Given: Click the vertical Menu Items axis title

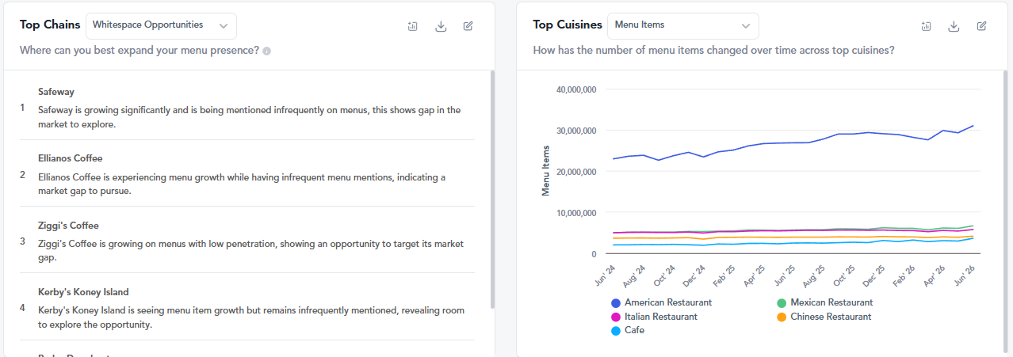Looking at the screenshot, I should (545, 171).
